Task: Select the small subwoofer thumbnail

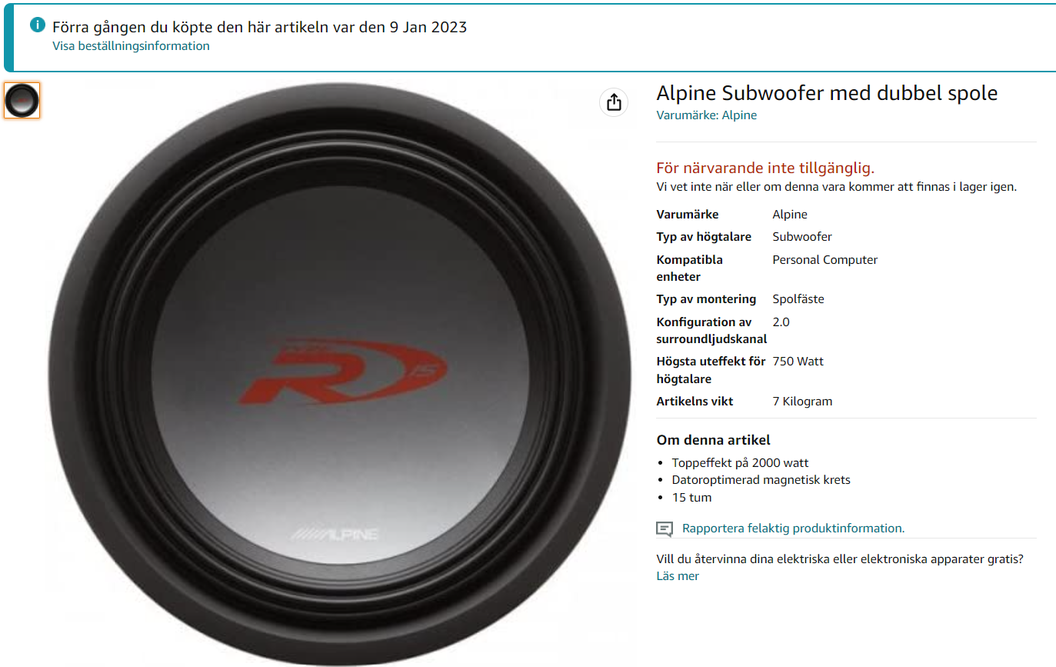Action: pos(22,101)
